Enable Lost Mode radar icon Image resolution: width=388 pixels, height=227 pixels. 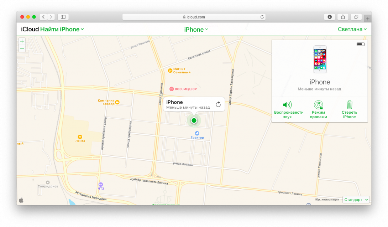[318, 105]
